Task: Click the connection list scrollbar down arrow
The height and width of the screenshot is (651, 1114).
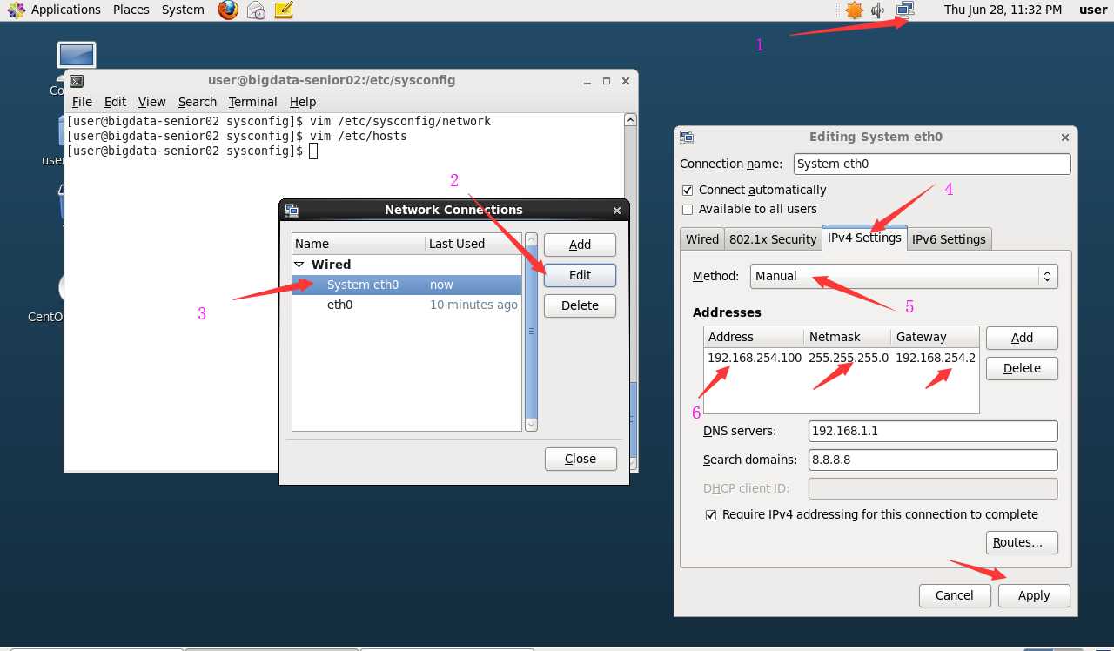Action: pyautogui.click(x=531, y=425)
